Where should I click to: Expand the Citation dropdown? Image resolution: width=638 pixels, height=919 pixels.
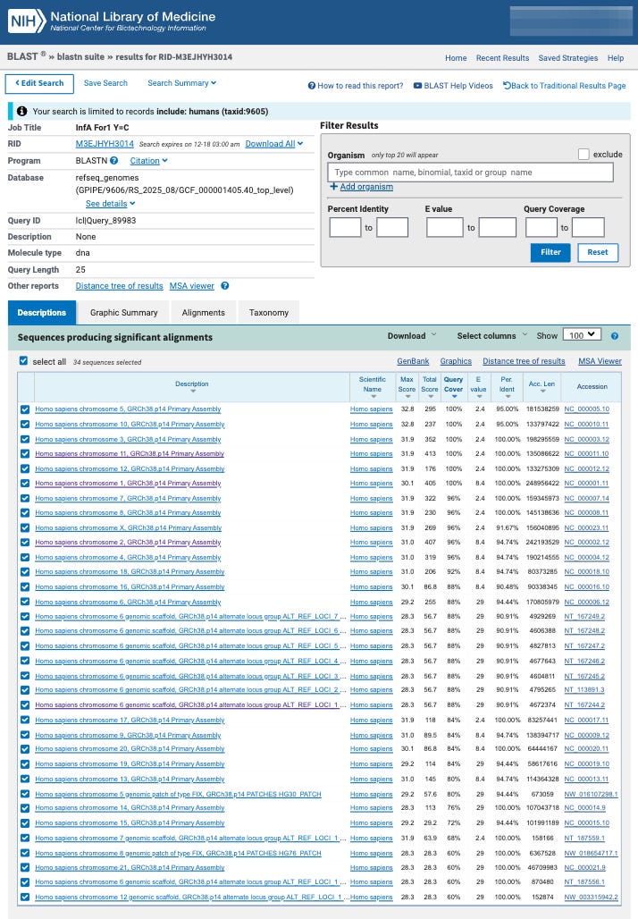click(149, 161)
